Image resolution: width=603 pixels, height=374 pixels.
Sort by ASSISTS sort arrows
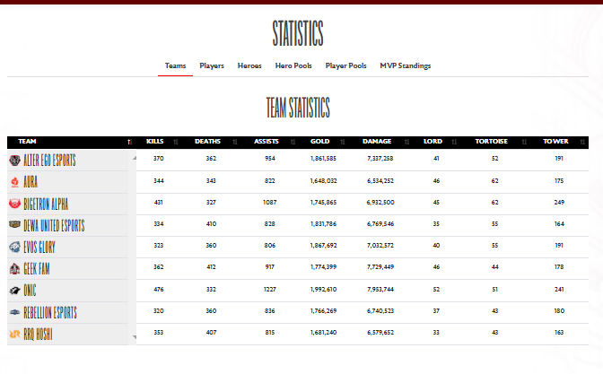tap(293, 142)
